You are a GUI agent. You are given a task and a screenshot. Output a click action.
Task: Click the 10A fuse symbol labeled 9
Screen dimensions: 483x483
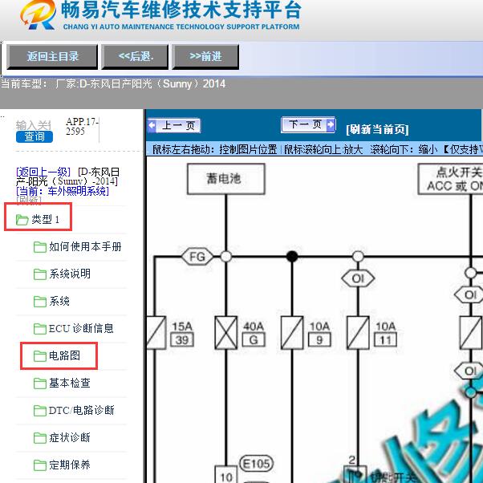pos(292,333)
